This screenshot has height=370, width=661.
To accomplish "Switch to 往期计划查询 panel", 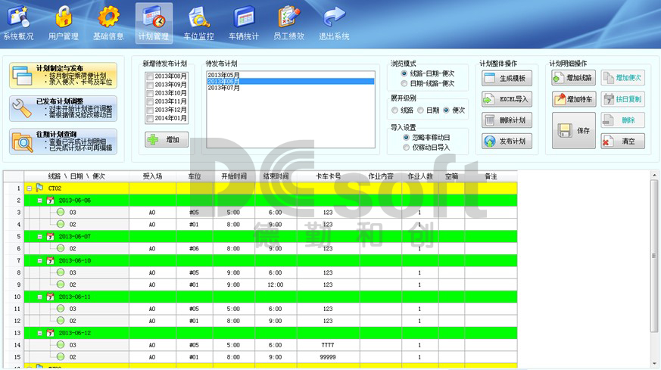I will coord(63,141).
